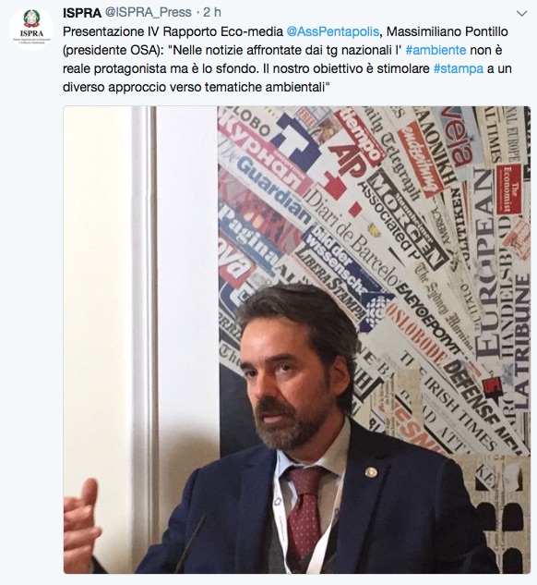537x585 pixels.
Task: Click the ISPRA display name
Action: tap(82, 13)
